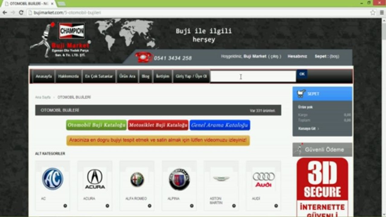Click the AUDI category label
Viewport: 386px width, 217px height.
pyautogui.click(x=256, y=199)
